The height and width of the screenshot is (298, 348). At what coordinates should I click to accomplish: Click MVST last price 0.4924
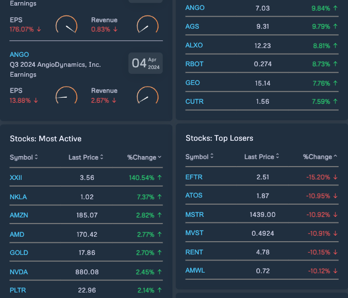[263, 233]
